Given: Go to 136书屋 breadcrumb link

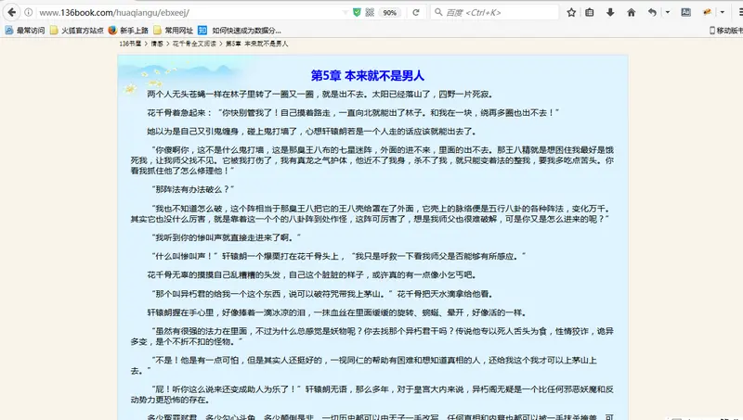Looking at the screenshot, I should click(130, 44).
